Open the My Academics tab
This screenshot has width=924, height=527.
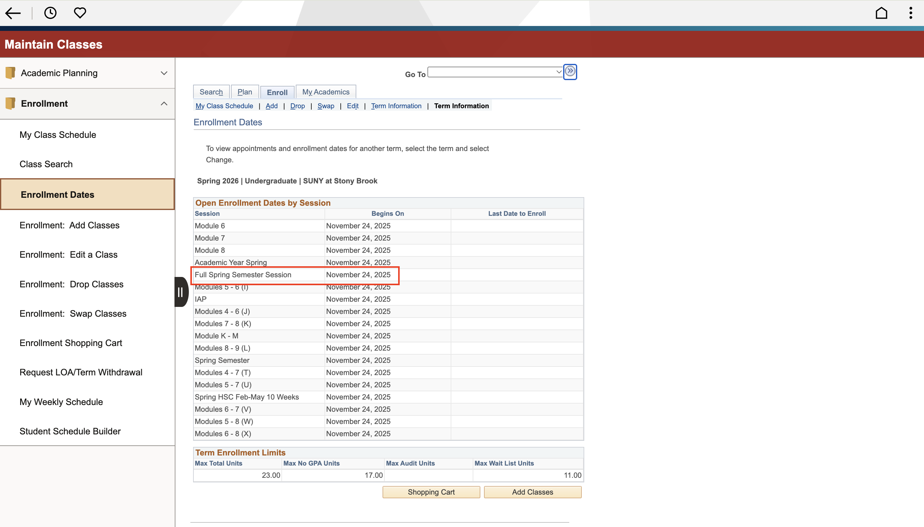[x=326, y=92]
